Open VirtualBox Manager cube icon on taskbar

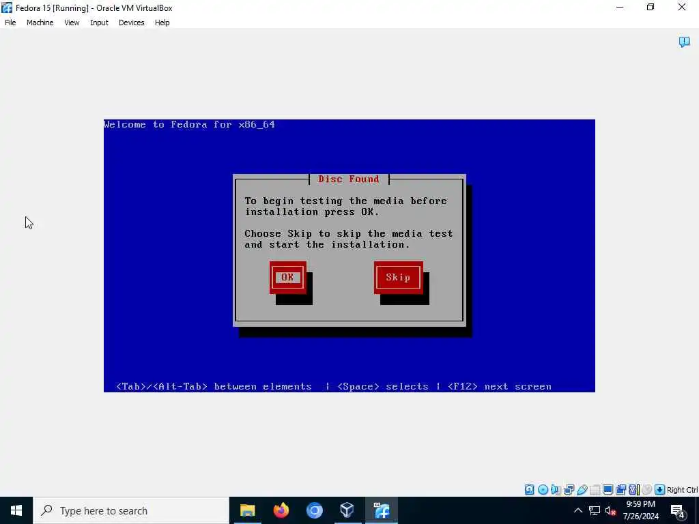point(347,510)
